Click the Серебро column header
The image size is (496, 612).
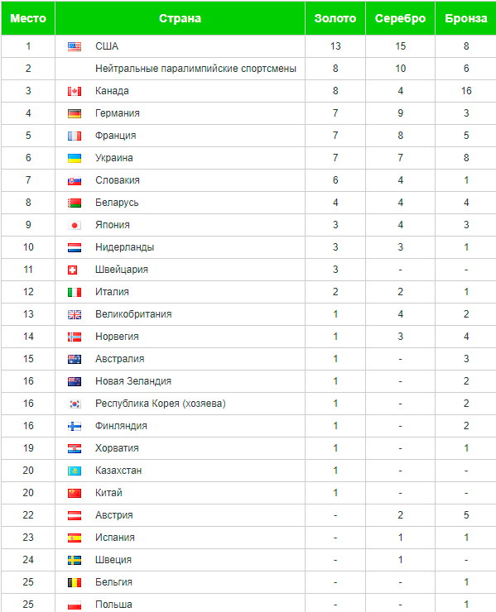pos(400,18)
